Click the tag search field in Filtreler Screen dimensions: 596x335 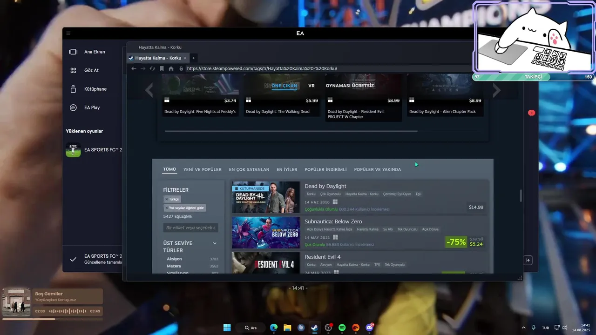(191, 228)
